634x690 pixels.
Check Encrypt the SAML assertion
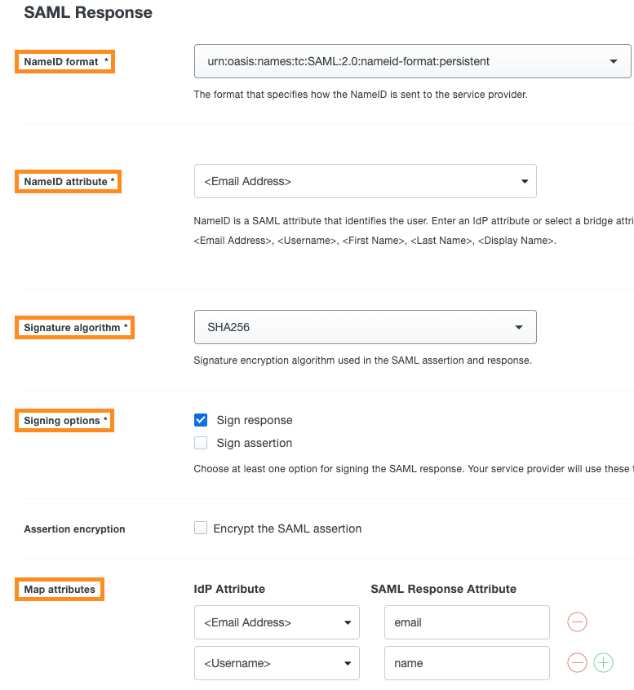200,528
